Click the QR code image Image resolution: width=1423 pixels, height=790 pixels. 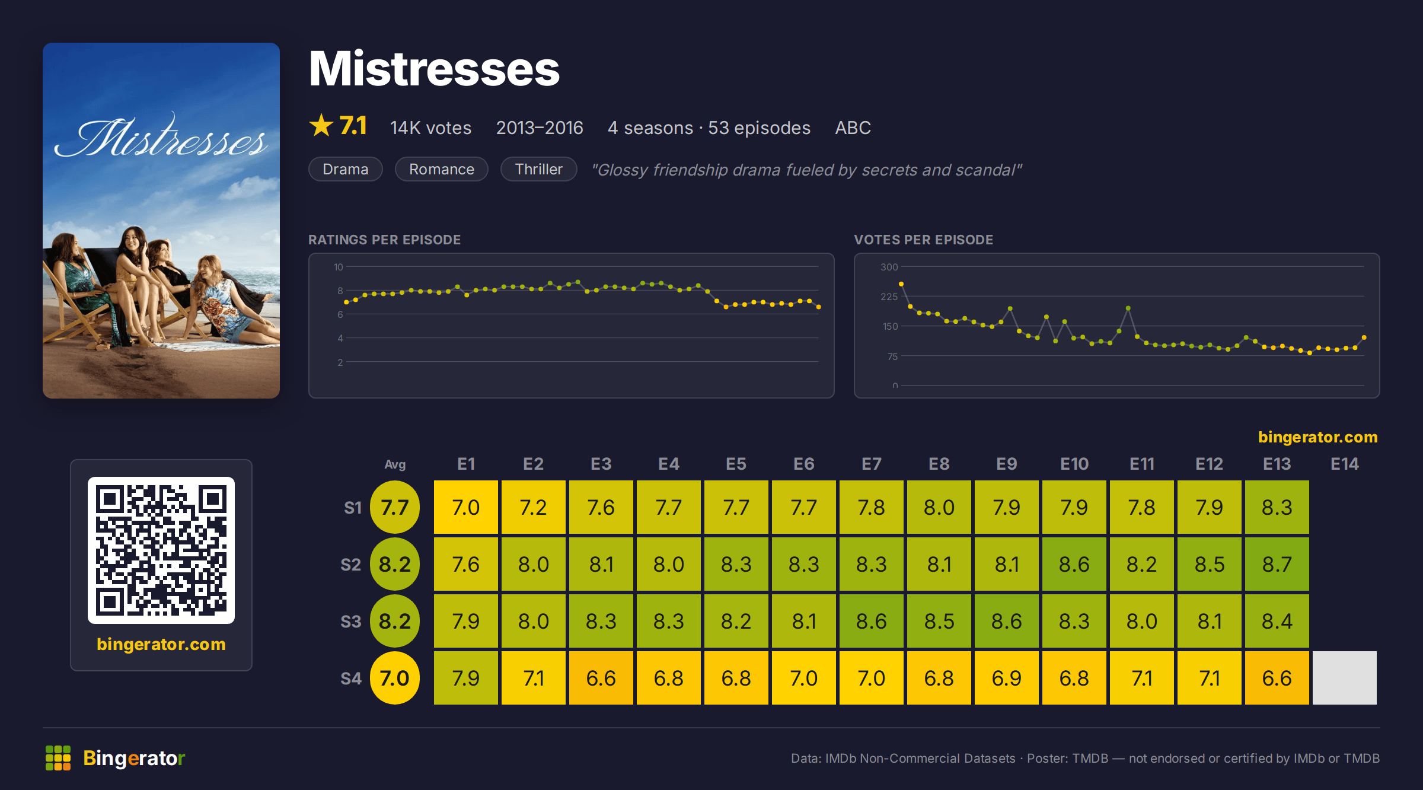point(161,550)
